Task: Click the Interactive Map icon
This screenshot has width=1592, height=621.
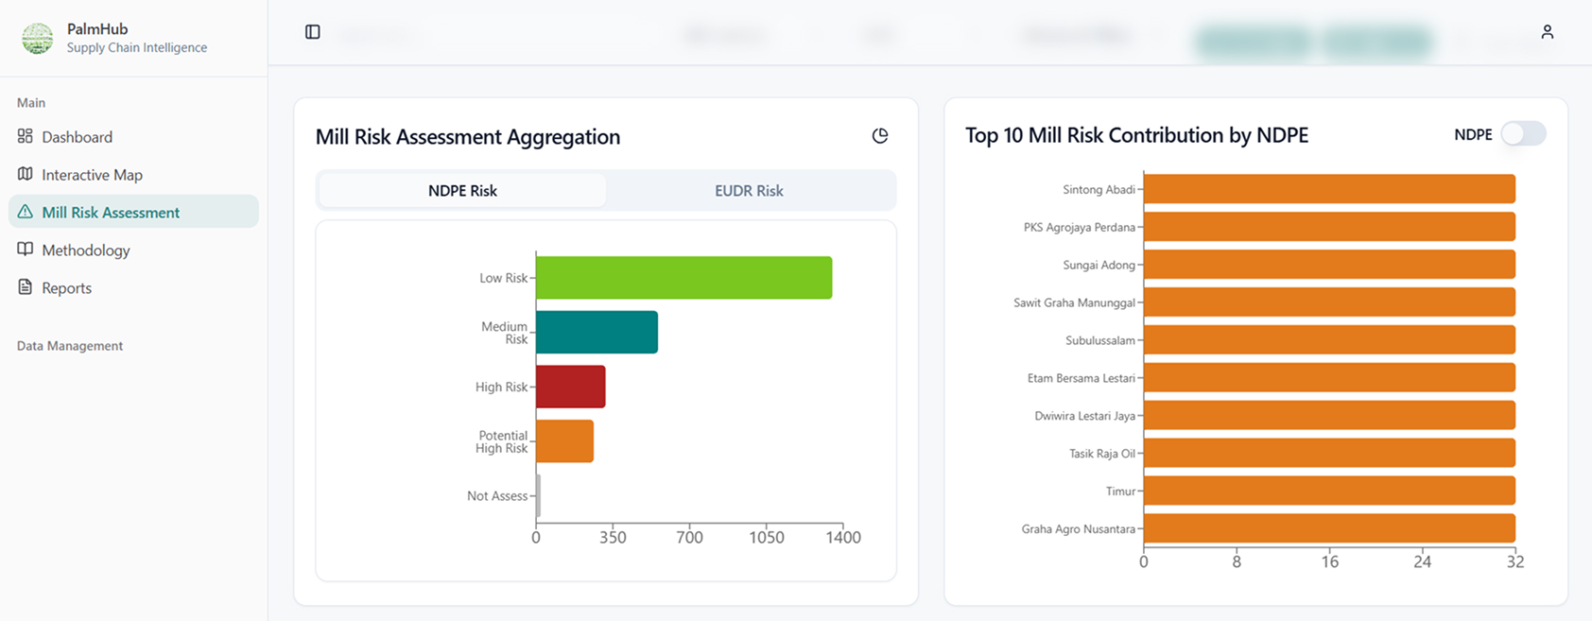Action: (x=26, y=174)
